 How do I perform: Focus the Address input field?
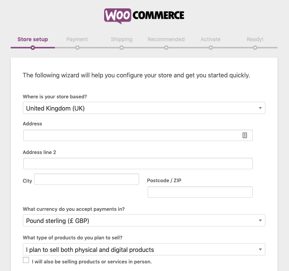pyautogui.click(x=132, y=135)
